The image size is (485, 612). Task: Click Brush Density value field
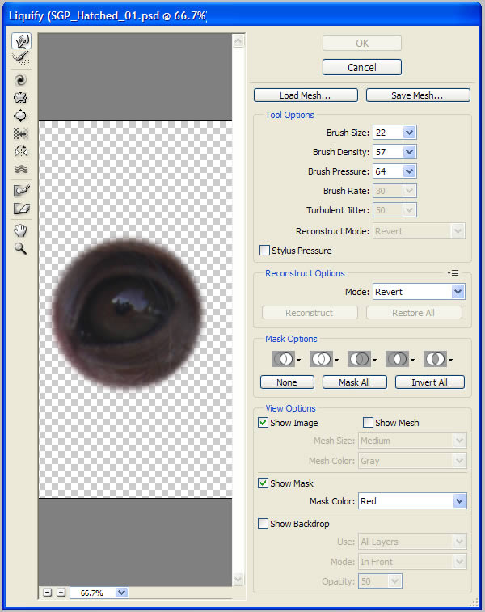388,152
